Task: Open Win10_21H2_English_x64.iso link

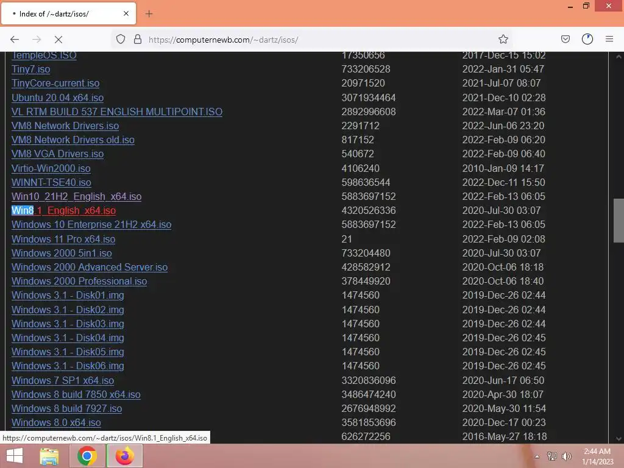Action: pos(76,197)
